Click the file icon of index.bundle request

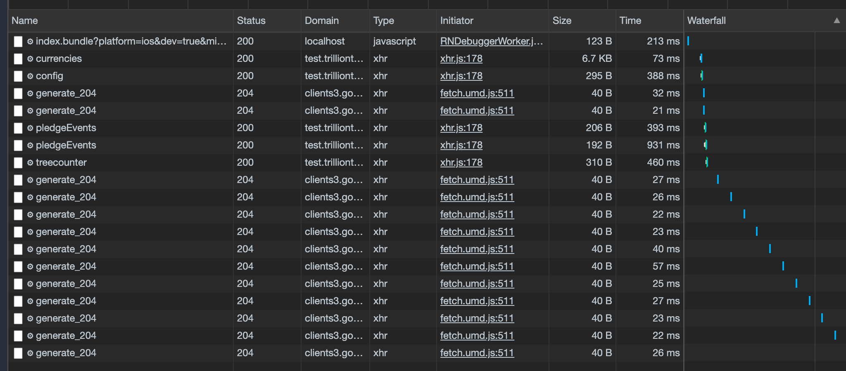pos(18,41)
